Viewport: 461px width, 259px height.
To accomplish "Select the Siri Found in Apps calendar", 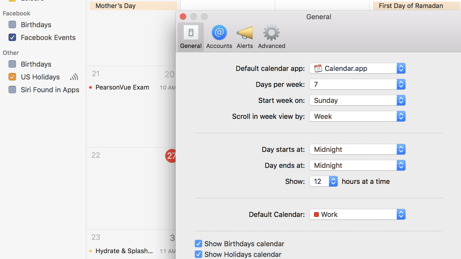I will (12, 89).
